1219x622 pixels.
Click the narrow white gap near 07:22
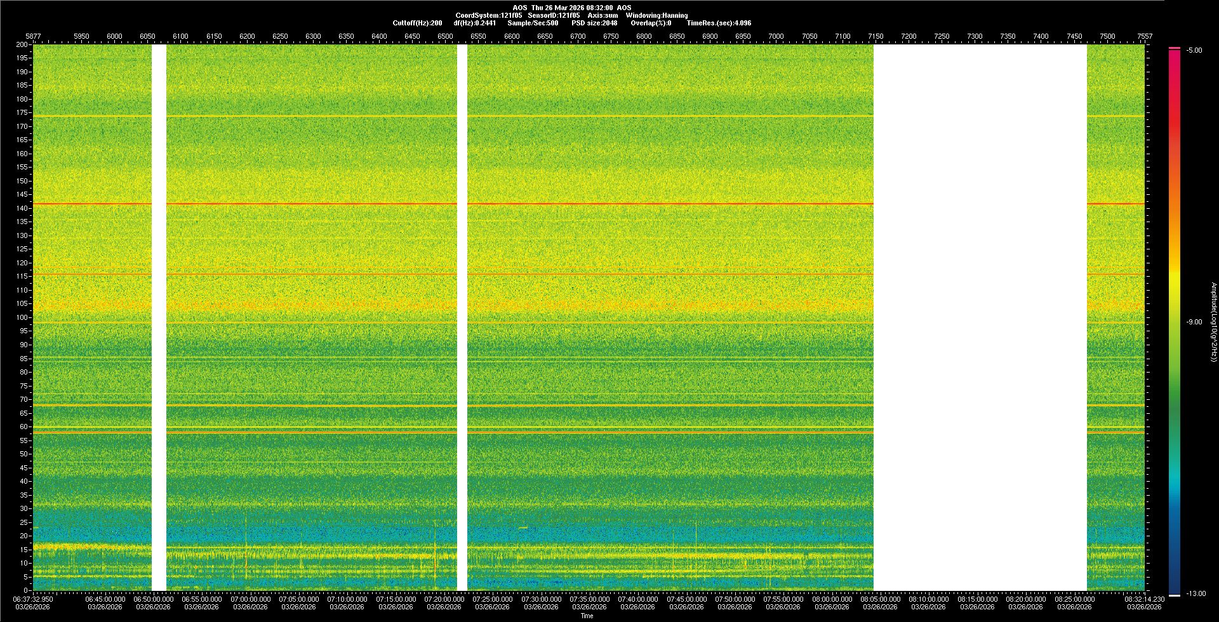[462, 317]
